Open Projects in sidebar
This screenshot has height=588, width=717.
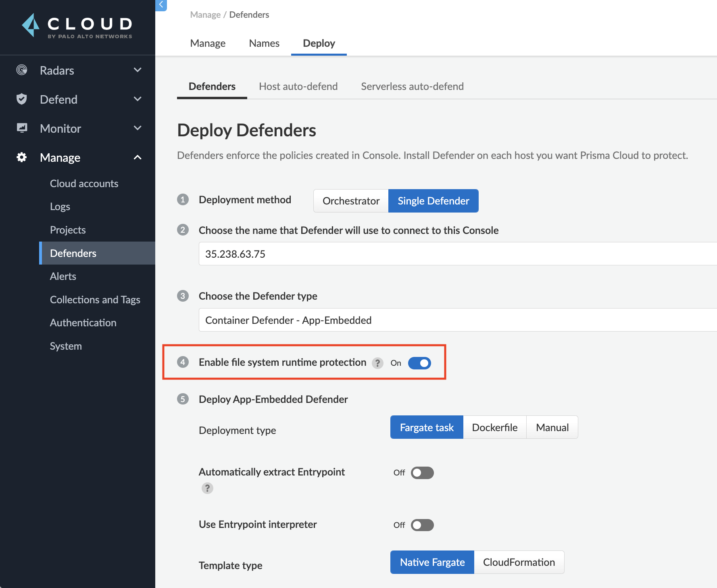68,230
